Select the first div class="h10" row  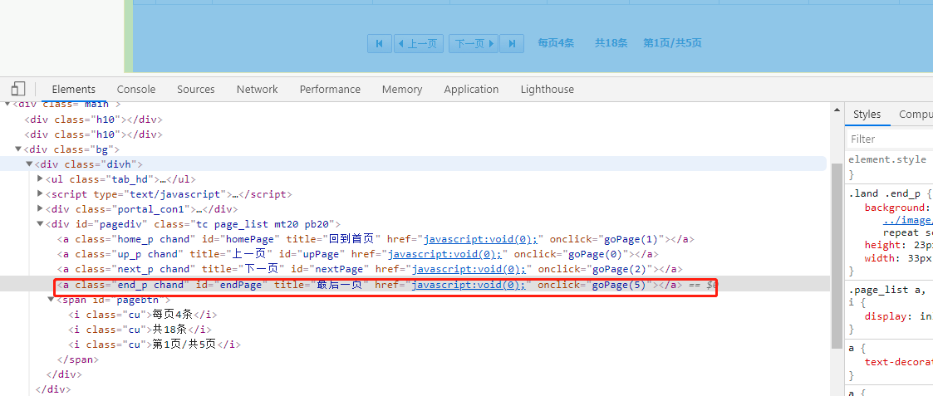coord(93,119)
